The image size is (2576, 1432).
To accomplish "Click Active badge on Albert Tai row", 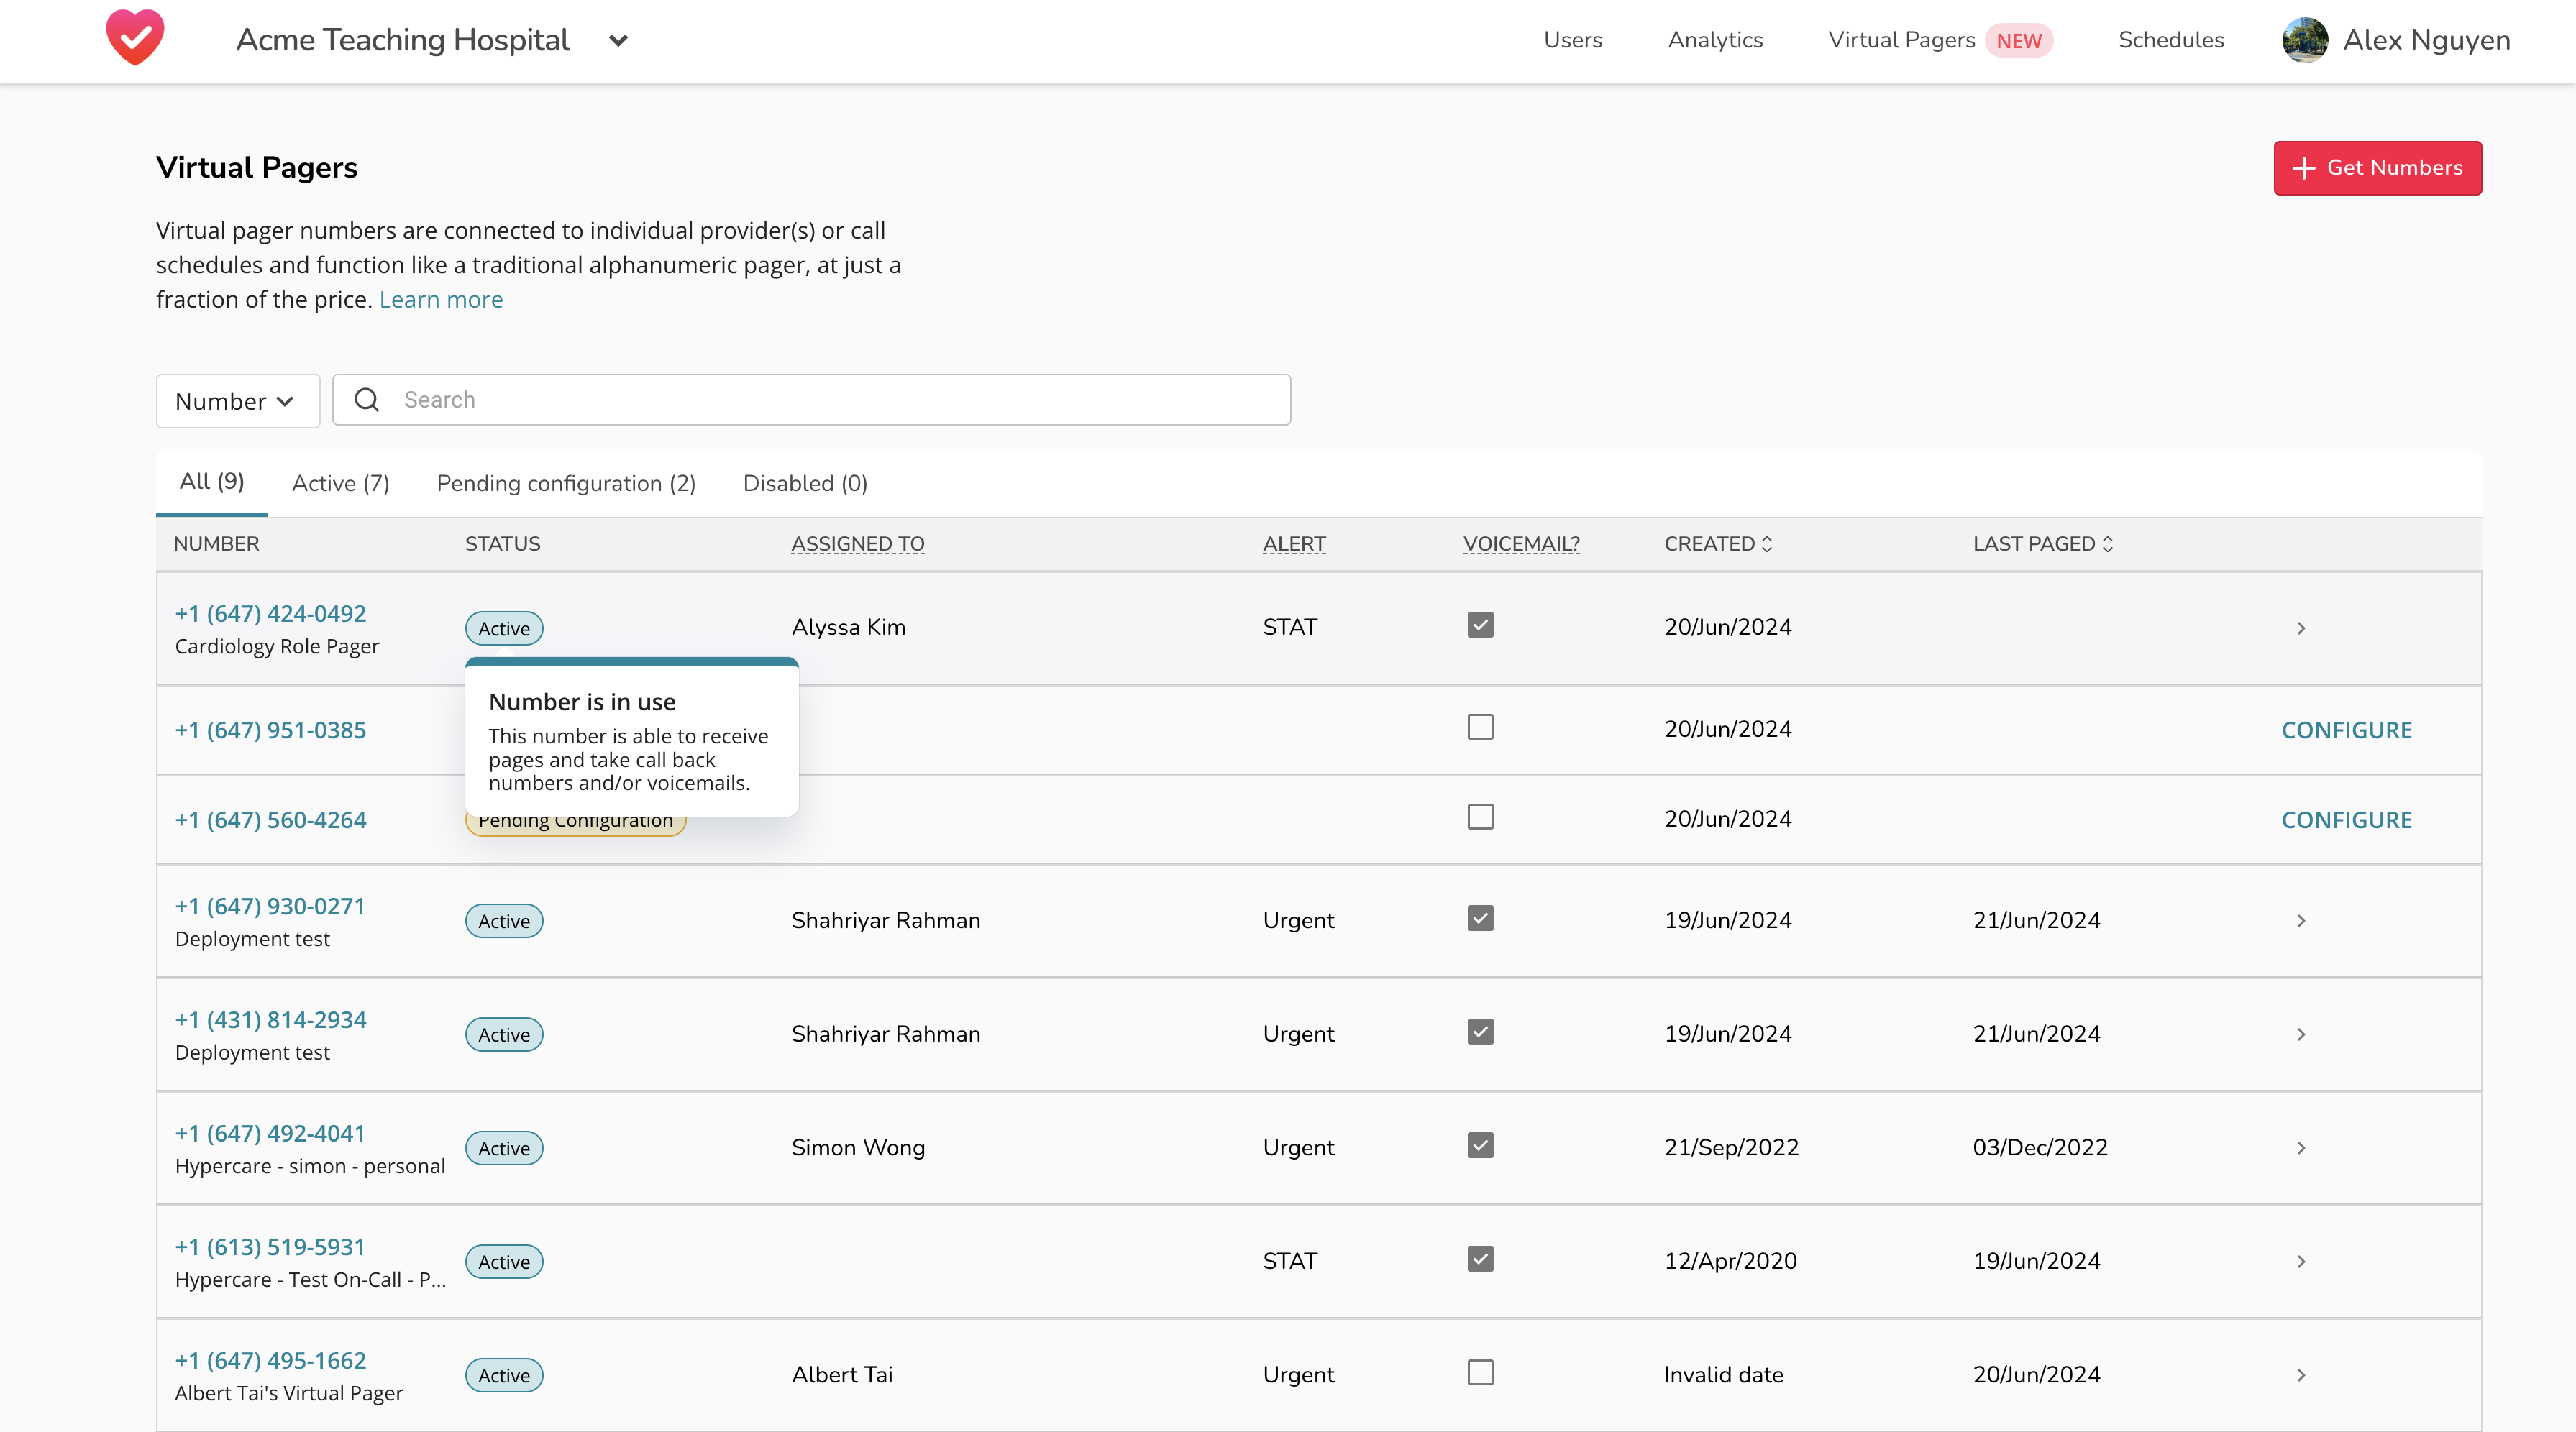I will (504, 1375).
